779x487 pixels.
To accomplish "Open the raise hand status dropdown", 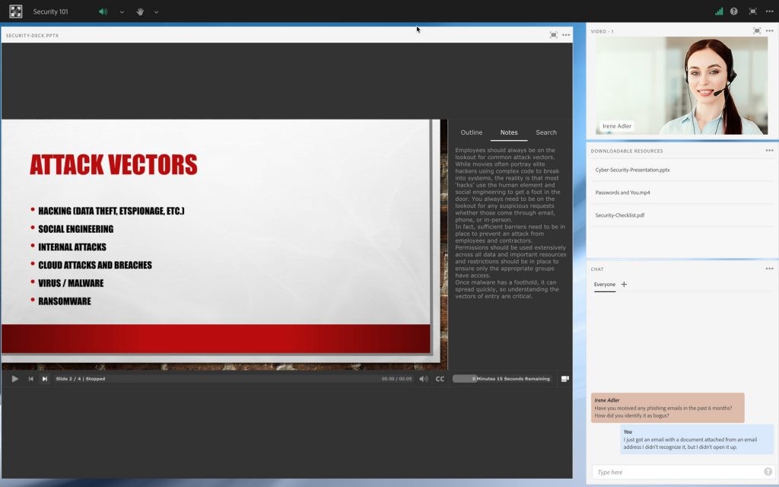I will (x=157, y=12).
